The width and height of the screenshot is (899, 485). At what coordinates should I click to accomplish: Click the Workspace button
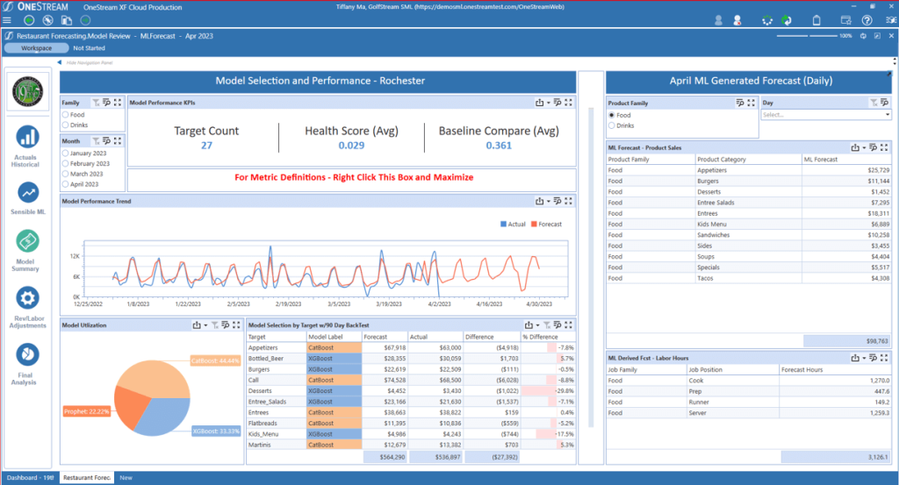tap(36, 48)
